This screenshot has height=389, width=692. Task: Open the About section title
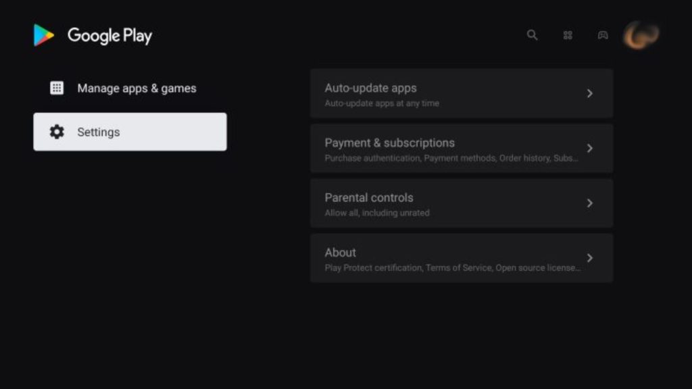[x=341, y=253]
